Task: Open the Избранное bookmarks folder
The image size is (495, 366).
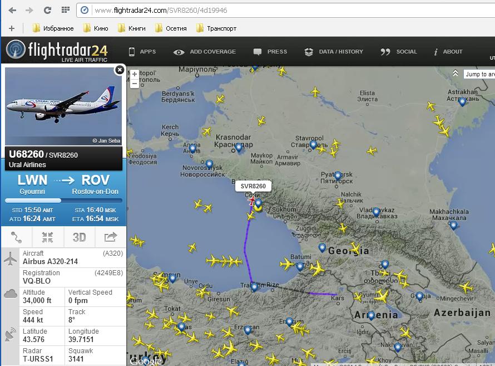Action: pos(53,28)
